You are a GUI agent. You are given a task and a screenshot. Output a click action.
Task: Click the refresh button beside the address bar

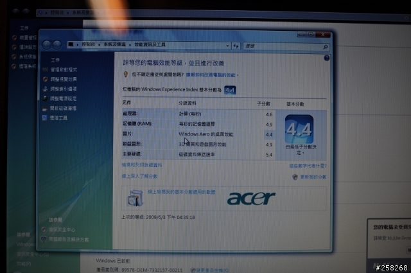tap(236, 46)
